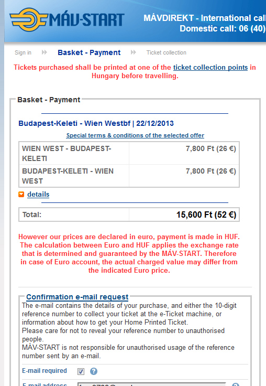Click the orange details expand arrow icon
The image size is (266, 386).
(21, 195)
